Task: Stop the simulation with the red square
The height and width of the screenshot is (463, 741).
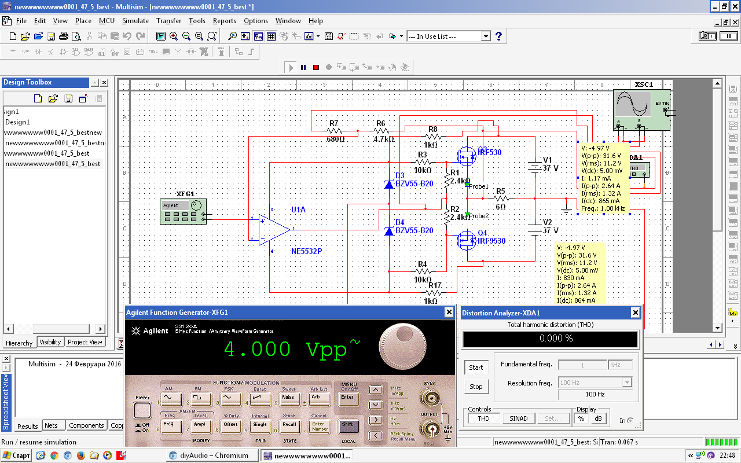Action: point(316,67)
